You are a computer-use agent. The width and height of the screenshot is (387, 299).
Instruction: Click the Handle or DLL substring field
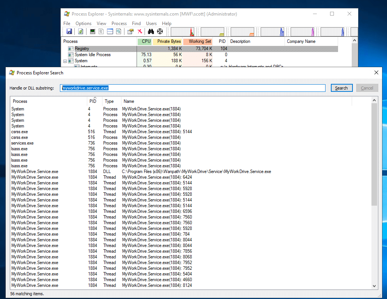coord(193,88)
